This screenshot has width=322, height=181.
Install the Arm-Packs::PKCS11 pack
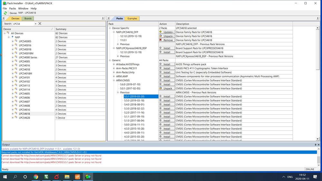[167, 68]
